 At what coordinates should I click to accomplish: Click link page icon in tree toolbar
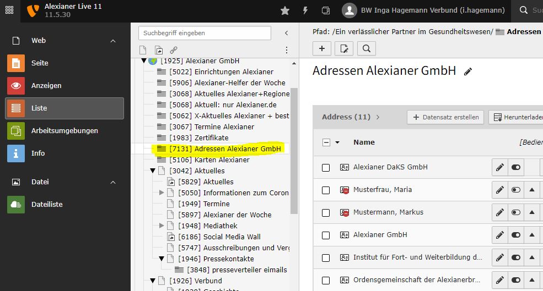pos(174,50)
